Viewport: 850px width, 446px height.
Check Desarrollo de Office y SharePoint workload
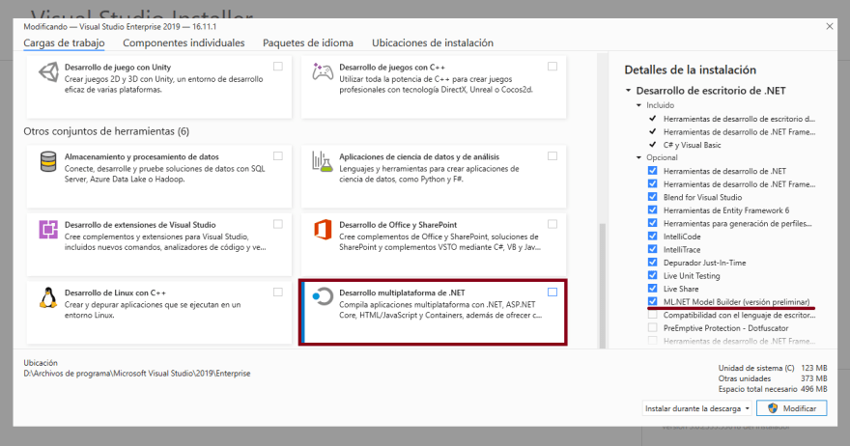point(552,224)
